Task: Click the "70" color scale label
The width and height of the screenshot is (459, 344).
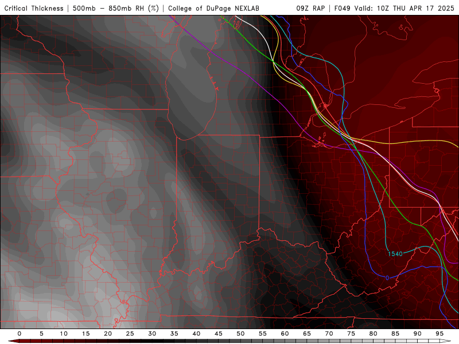Action: pos(329,334)
